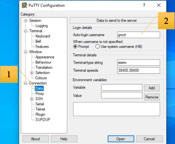This screenshot has height=144, width=175.
Task: Open the Appearance category
Action: [x=45, y=57]
